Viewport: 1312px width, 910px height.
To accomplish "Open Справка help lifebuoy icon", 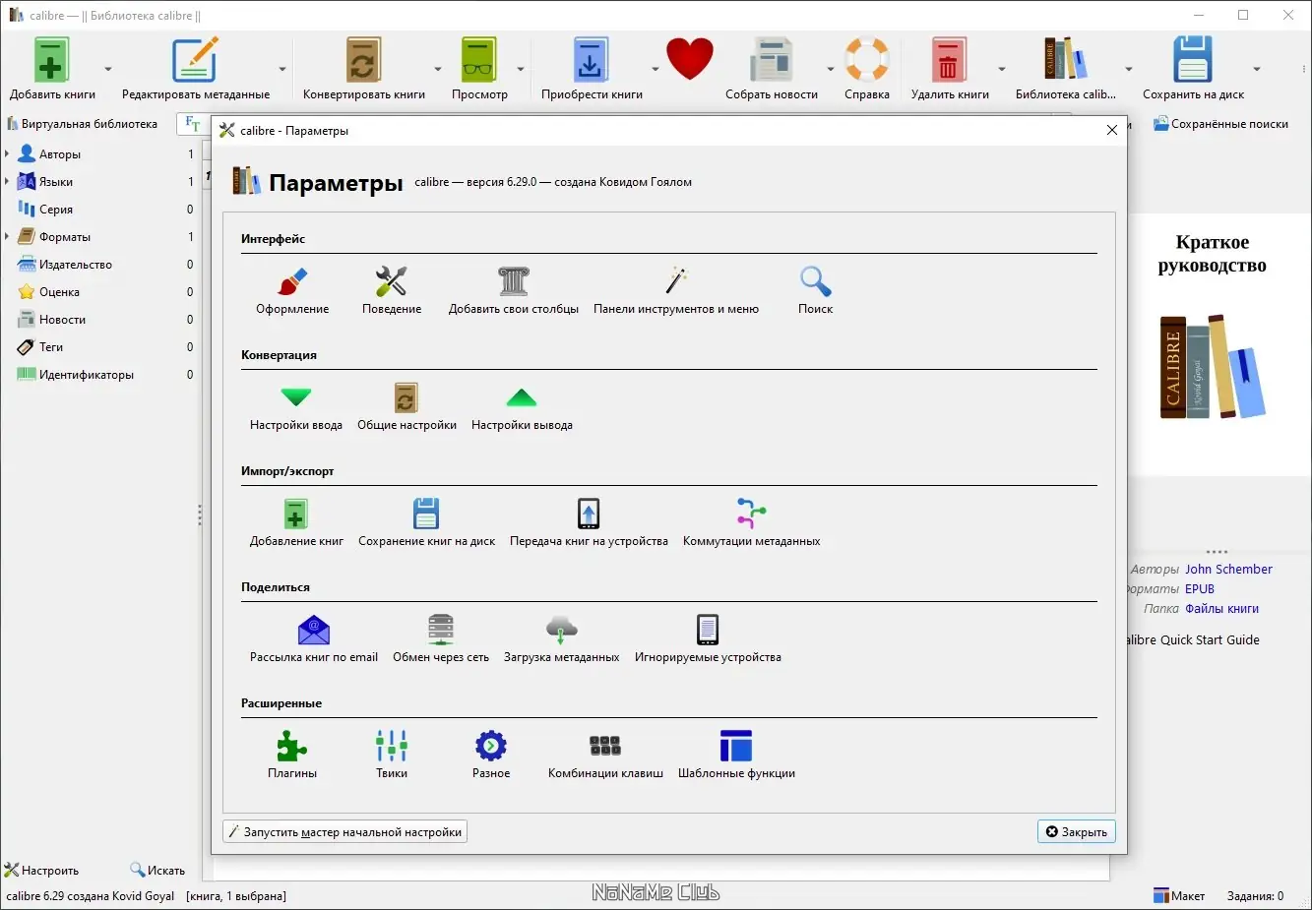I will pos(867,68).
